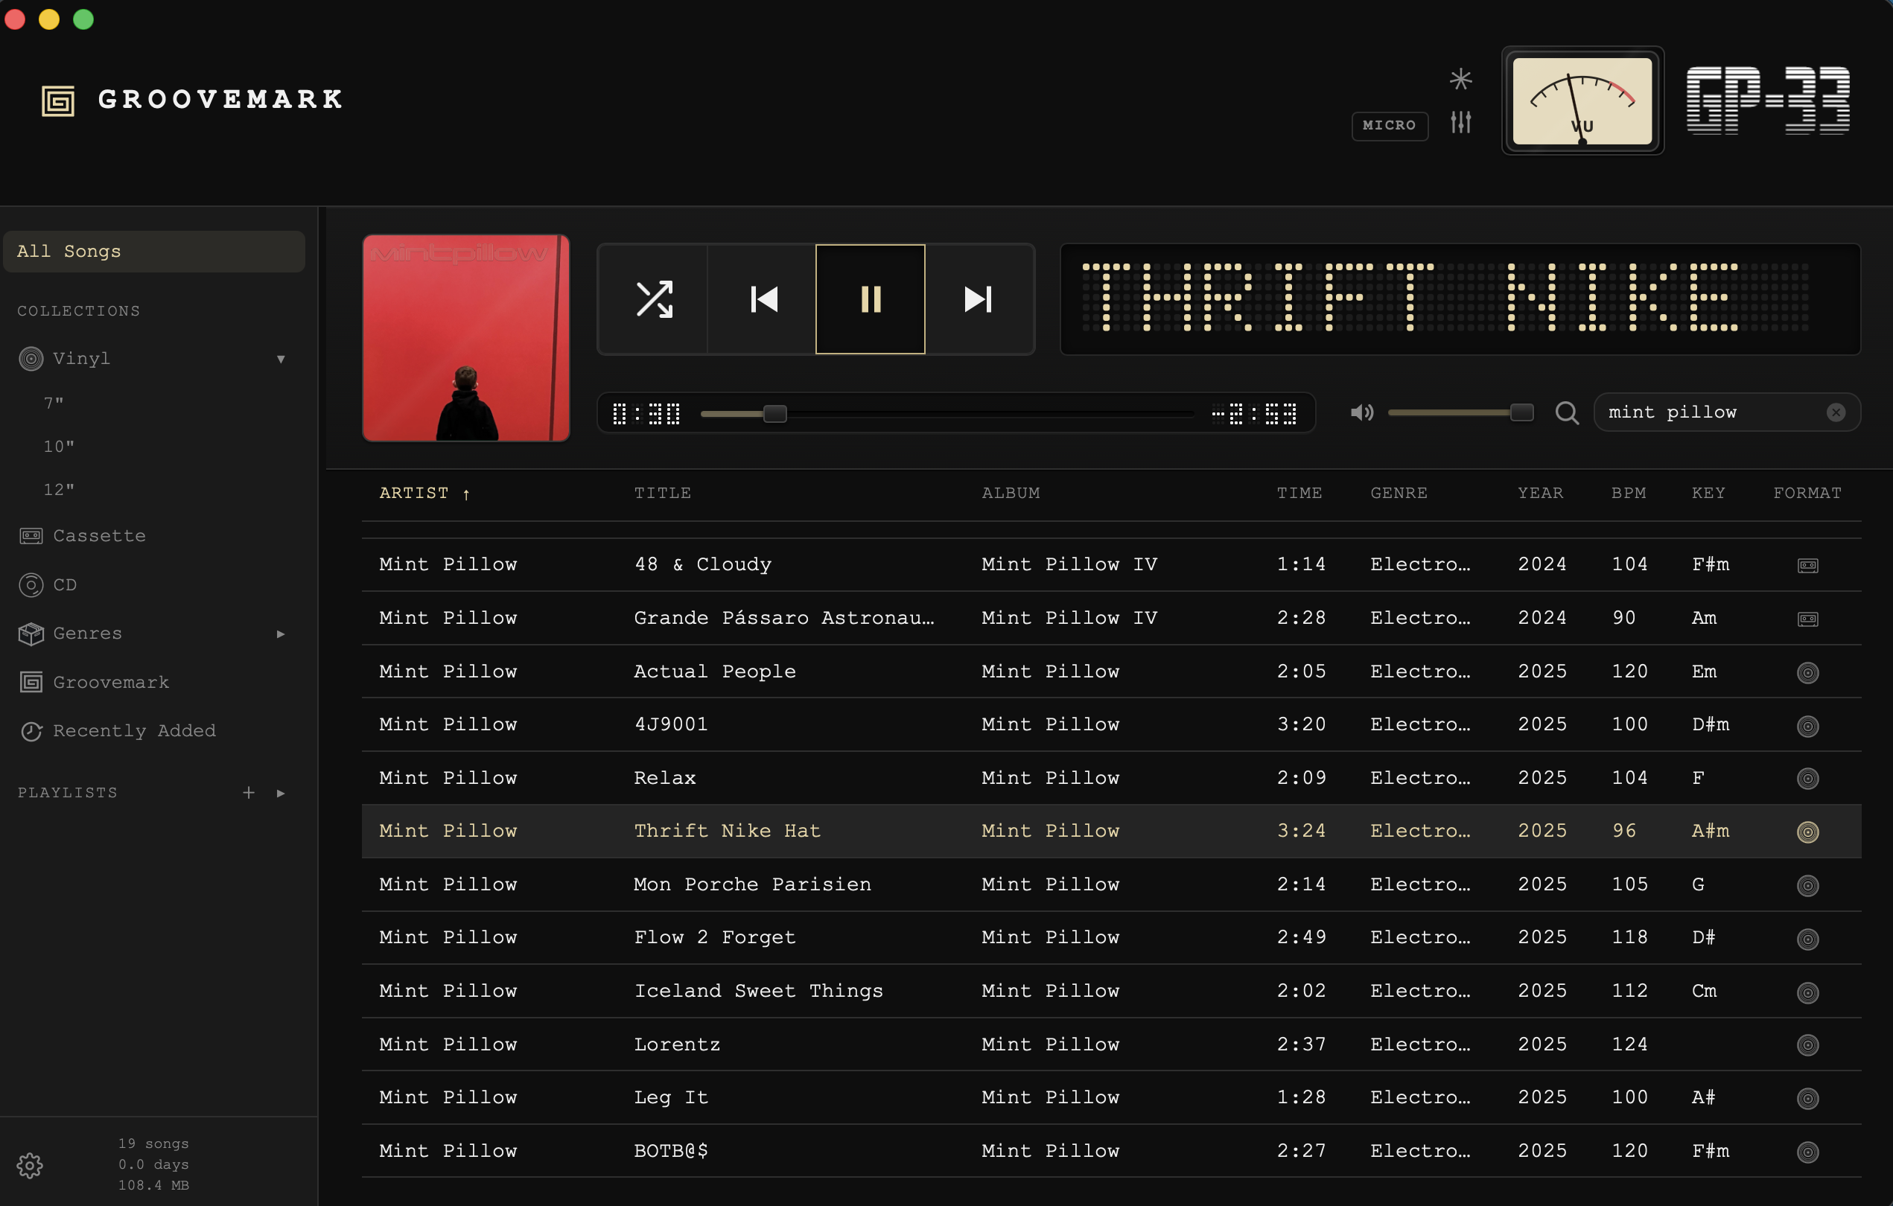Click the asterisk icon near MICRO

pos(1460,79)
